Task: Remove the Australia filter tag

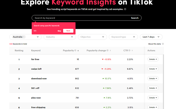Action: [x=24, y=37]
